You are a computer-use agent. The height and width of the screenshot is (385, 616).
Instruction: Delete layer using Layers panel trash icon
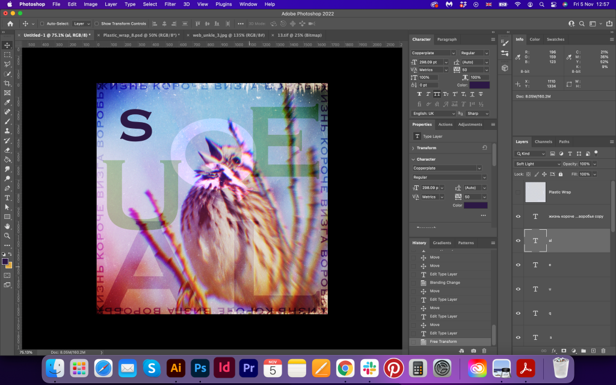tap(603, 350)
